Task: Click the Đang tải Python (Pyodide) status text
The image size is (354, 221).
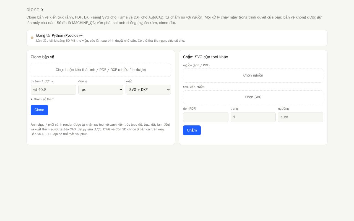Action: (60, 35)
